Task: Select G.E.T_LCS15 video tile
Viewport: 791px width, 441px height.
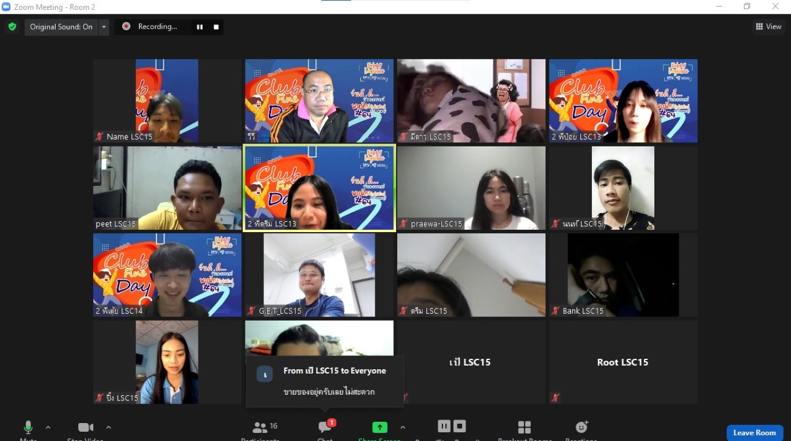Action: (x=319, y=275)
